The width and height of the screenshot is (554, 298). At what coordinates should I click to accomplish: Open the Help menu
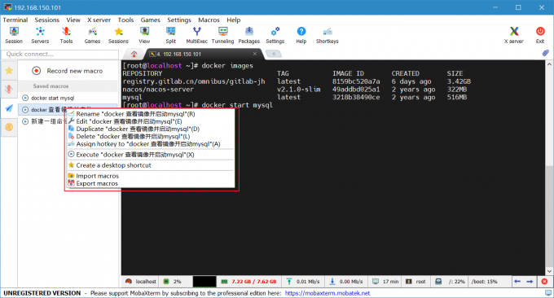click(234, 20)
